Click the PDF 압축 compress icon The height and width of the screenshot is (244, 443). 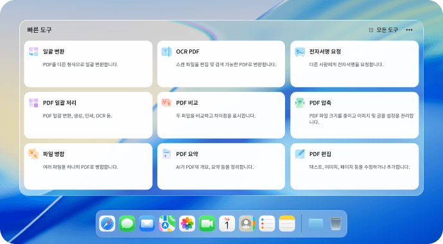[x=300, y=103]
